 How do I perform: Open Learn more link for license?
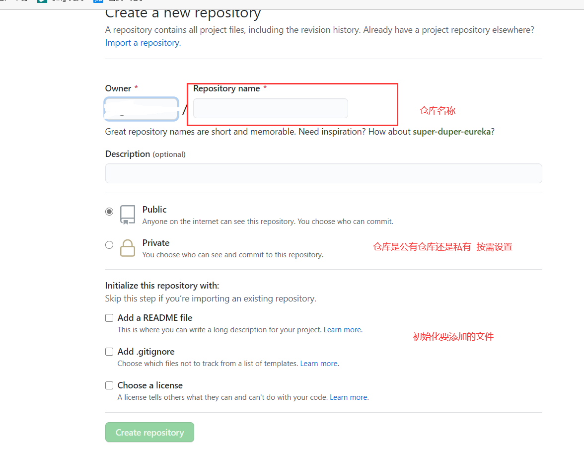coord(350,397)
